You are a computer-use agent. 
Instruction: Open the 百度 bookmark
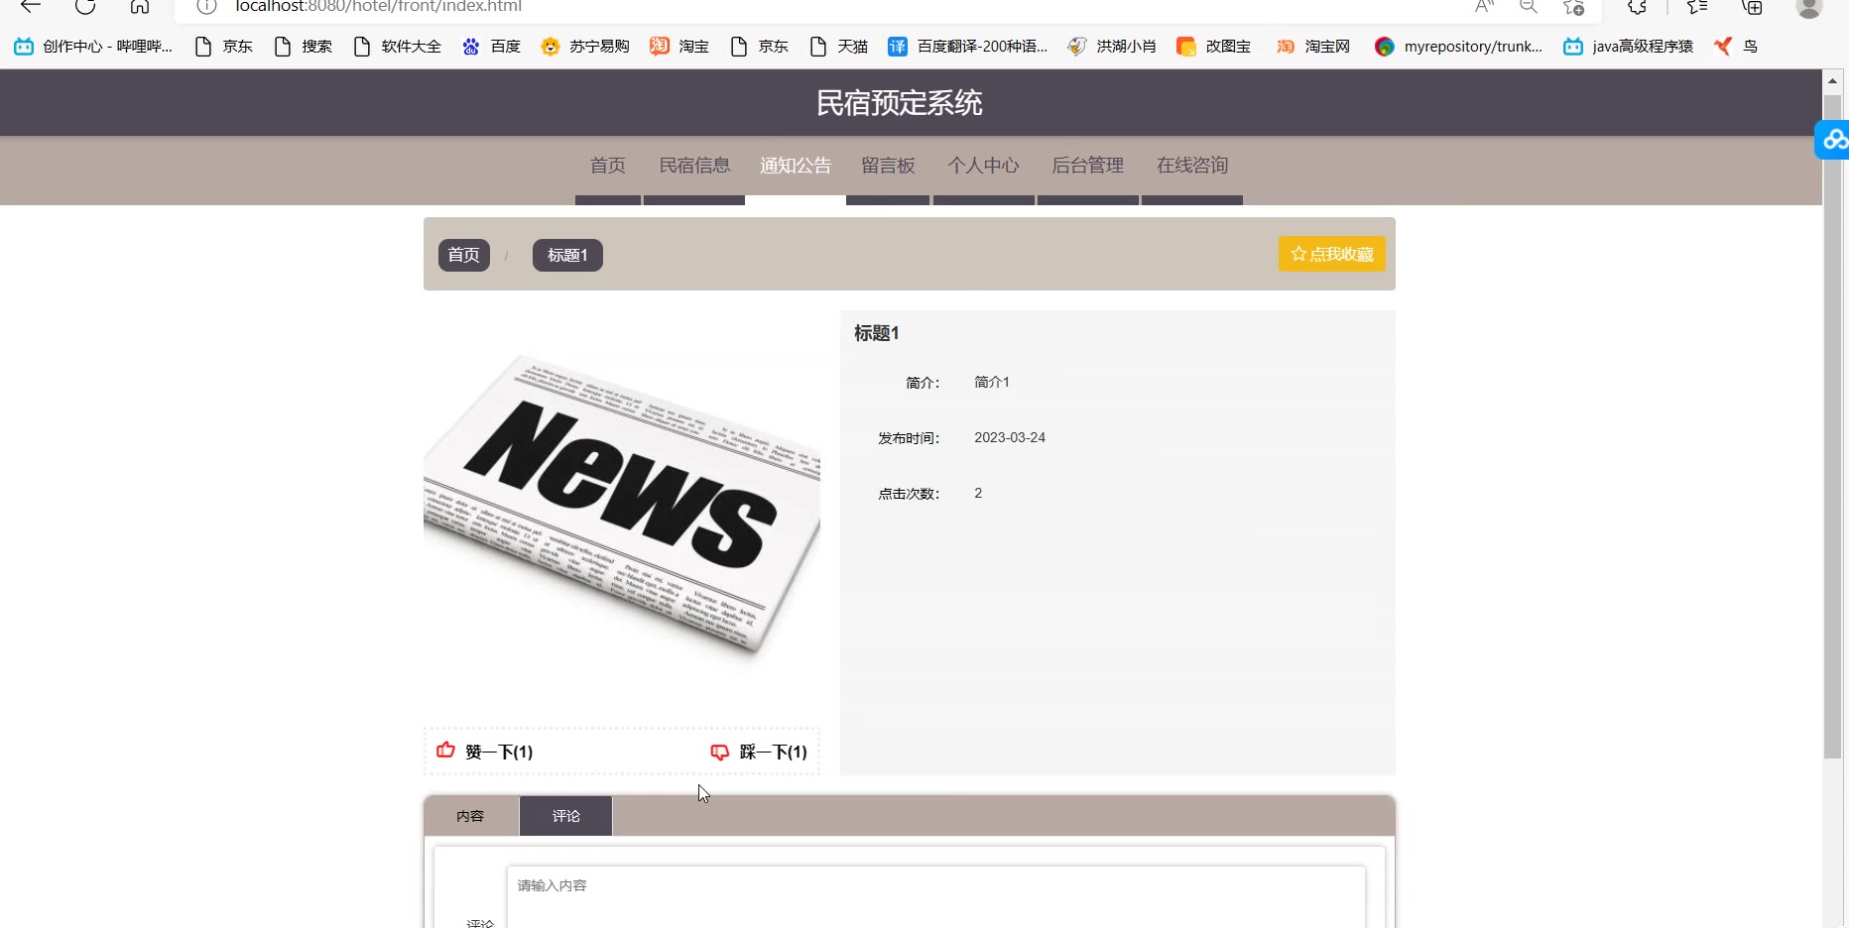click(x=492, y=47)
